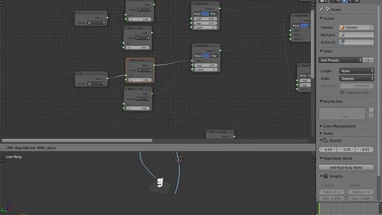Click the Active Clip field icon
This screenshot has width=382, height=215.
342,42
